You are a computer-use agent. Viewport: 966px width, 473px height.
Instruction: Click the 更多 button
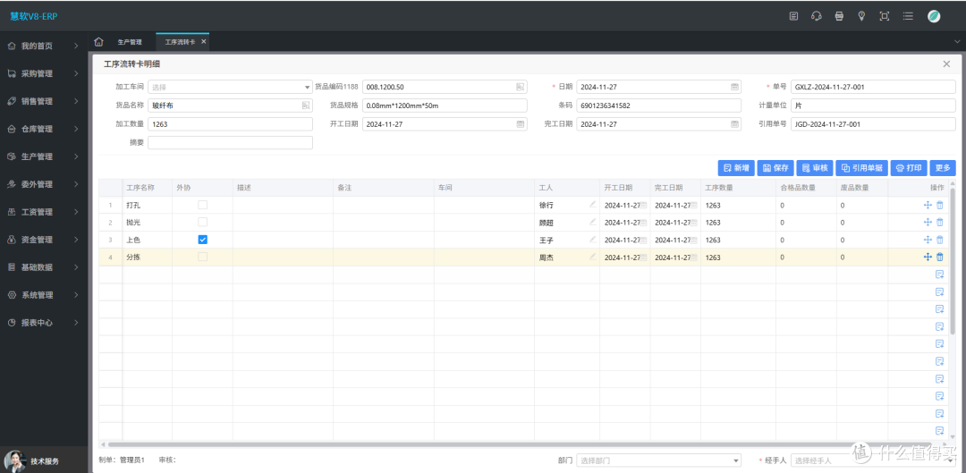point(943,167)
